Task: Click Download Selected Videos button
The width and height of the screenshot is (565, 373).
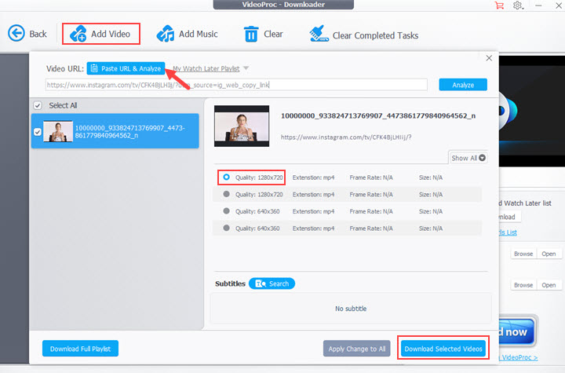Action: tap(443, 349)
